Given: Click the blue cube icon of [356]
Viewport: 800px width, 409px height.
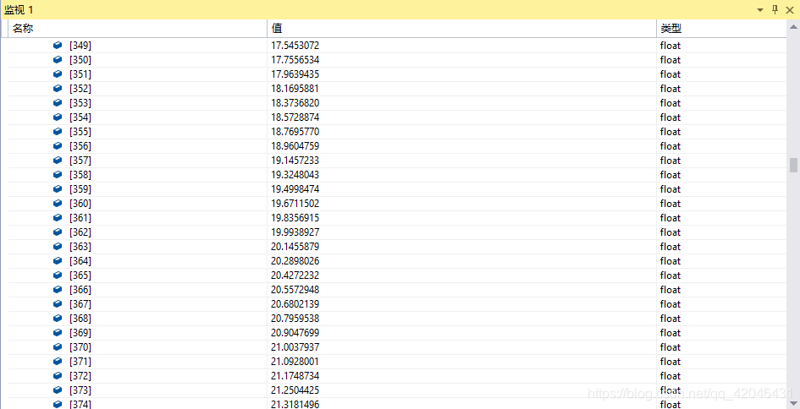Looking at the screenshot, I should point(58,145).
